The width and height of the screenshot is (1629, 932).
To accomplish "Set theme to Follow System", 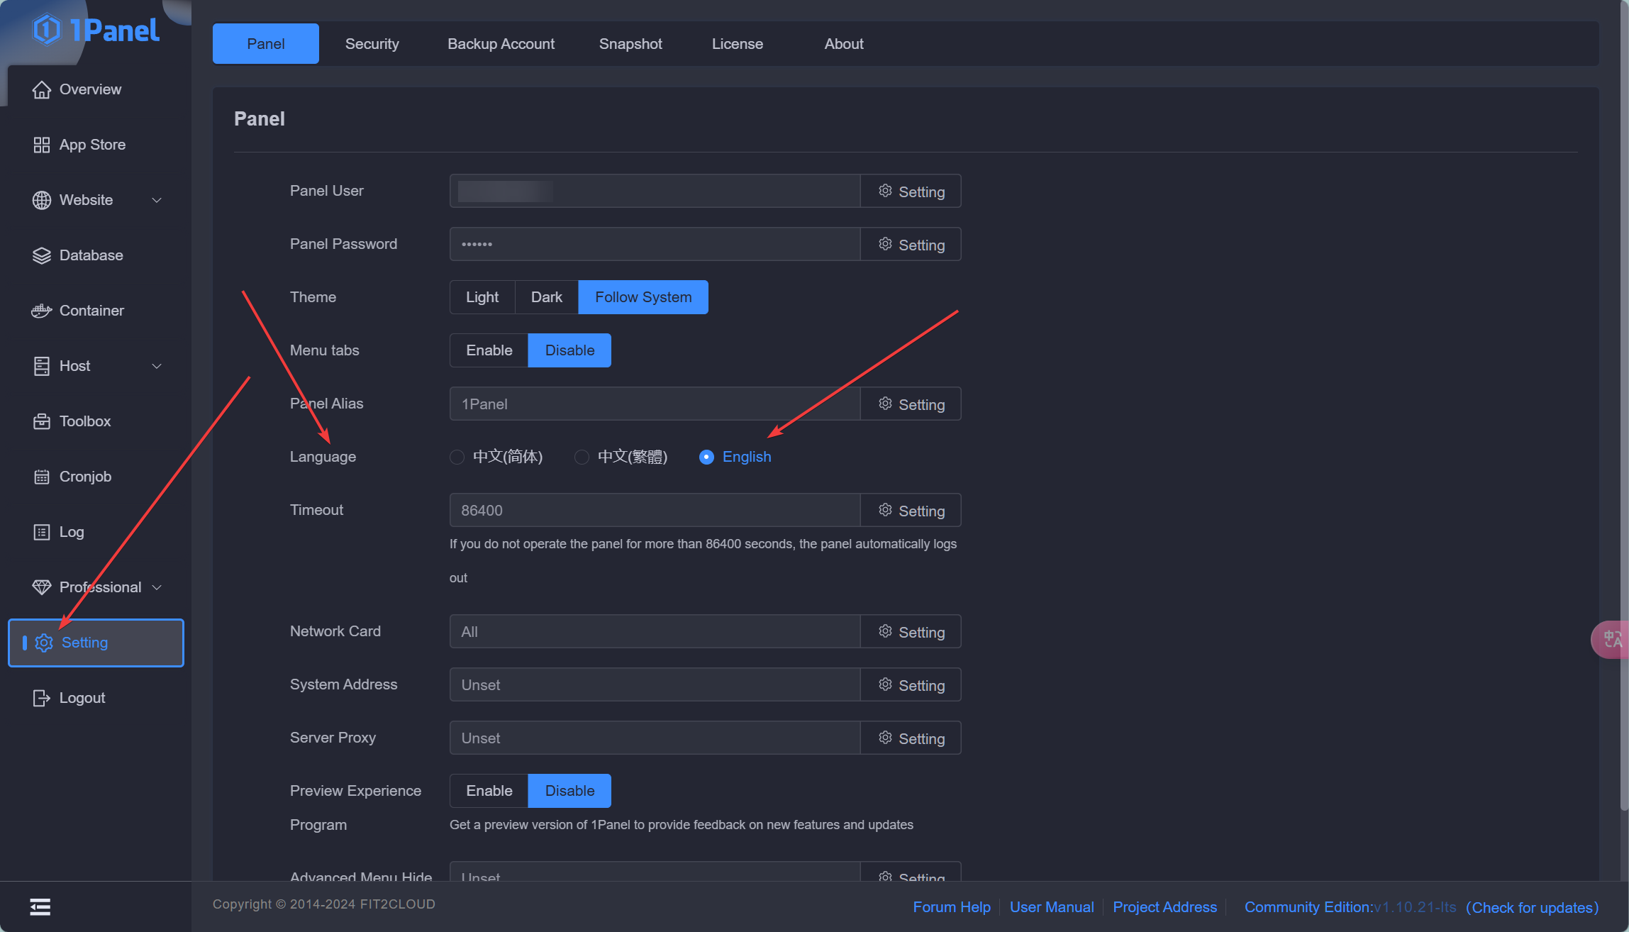I will click(643, 297).
